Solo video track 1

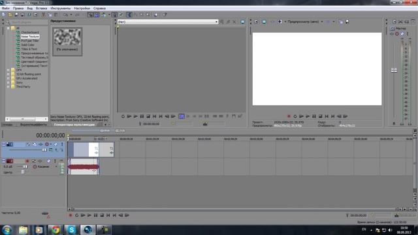point(62,144)
